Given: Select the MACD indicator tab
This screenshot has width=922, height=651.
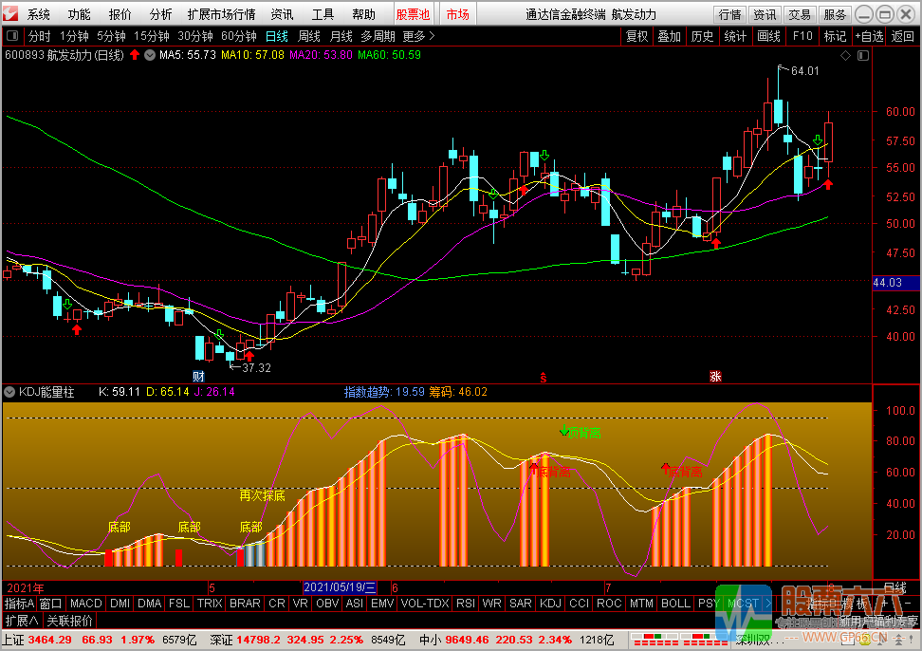Looking at the screenshot, I should (86, 604).
